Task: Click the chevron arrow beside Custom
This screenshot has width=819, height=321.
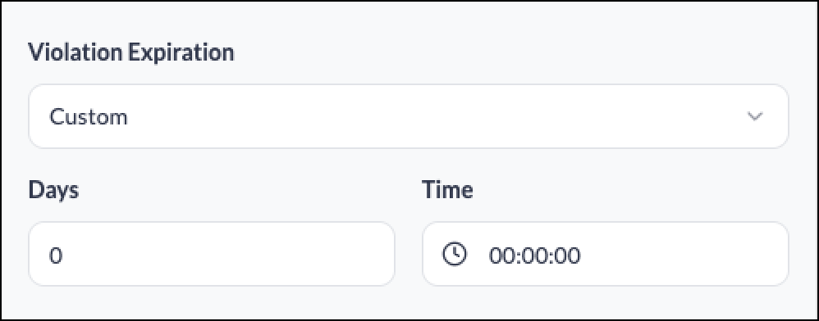Action: 755,116
